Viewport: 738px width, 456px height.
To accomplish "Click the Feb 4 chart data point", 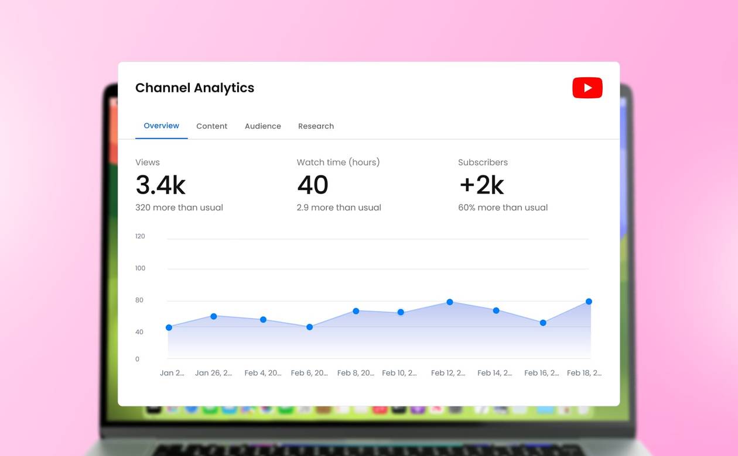I will pos(264,320).
